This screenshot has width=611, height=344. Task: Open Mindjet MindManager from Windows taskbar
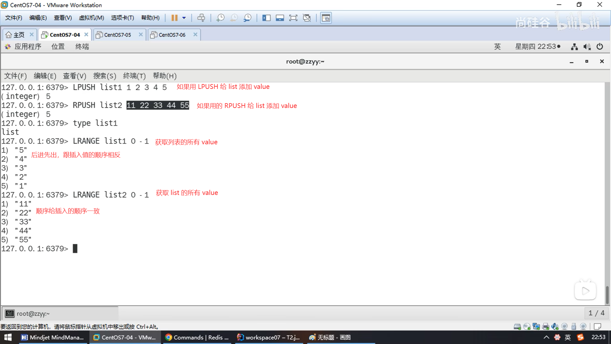(x=53, y=337)
